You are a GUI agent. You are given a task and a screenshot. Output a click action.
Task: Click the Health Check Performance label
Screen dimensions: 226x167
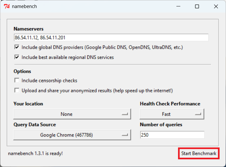point(170,104)
